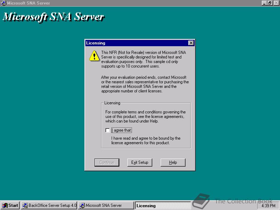Click the yellow warning icon in dialog
The image size is (280, 210).
coord(94,56)
